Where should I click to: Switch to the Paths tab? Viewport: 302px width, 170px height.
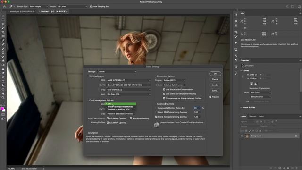point(261,117)
